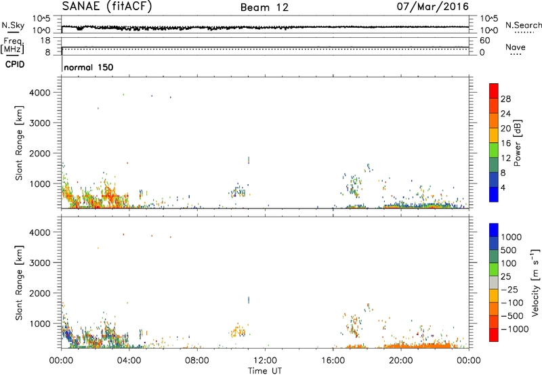
Task: Click the 12:00 time tick label
Action: [265, 361]
